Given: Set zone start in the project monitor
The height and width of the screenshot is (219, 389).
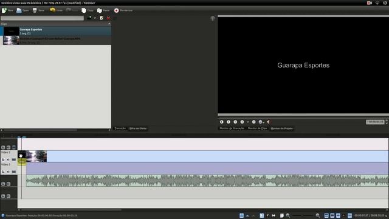Looking at the screenshot, I should [221, 122].
